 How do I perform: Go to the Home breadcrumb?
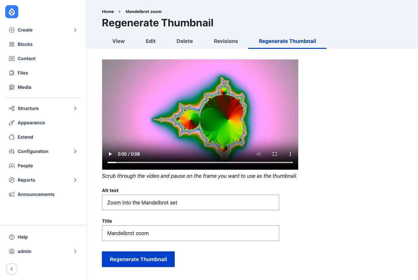[108, 11]
